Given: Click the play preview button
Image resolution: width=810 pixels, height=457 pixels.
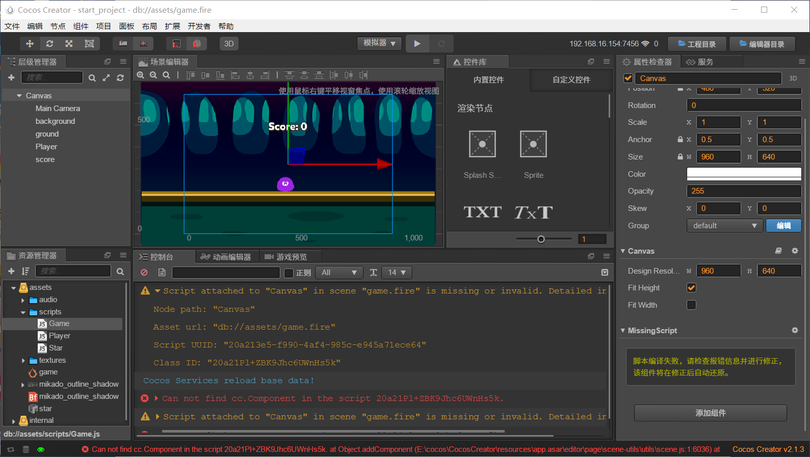Looking at the screenshot, I should coord(417,44).
